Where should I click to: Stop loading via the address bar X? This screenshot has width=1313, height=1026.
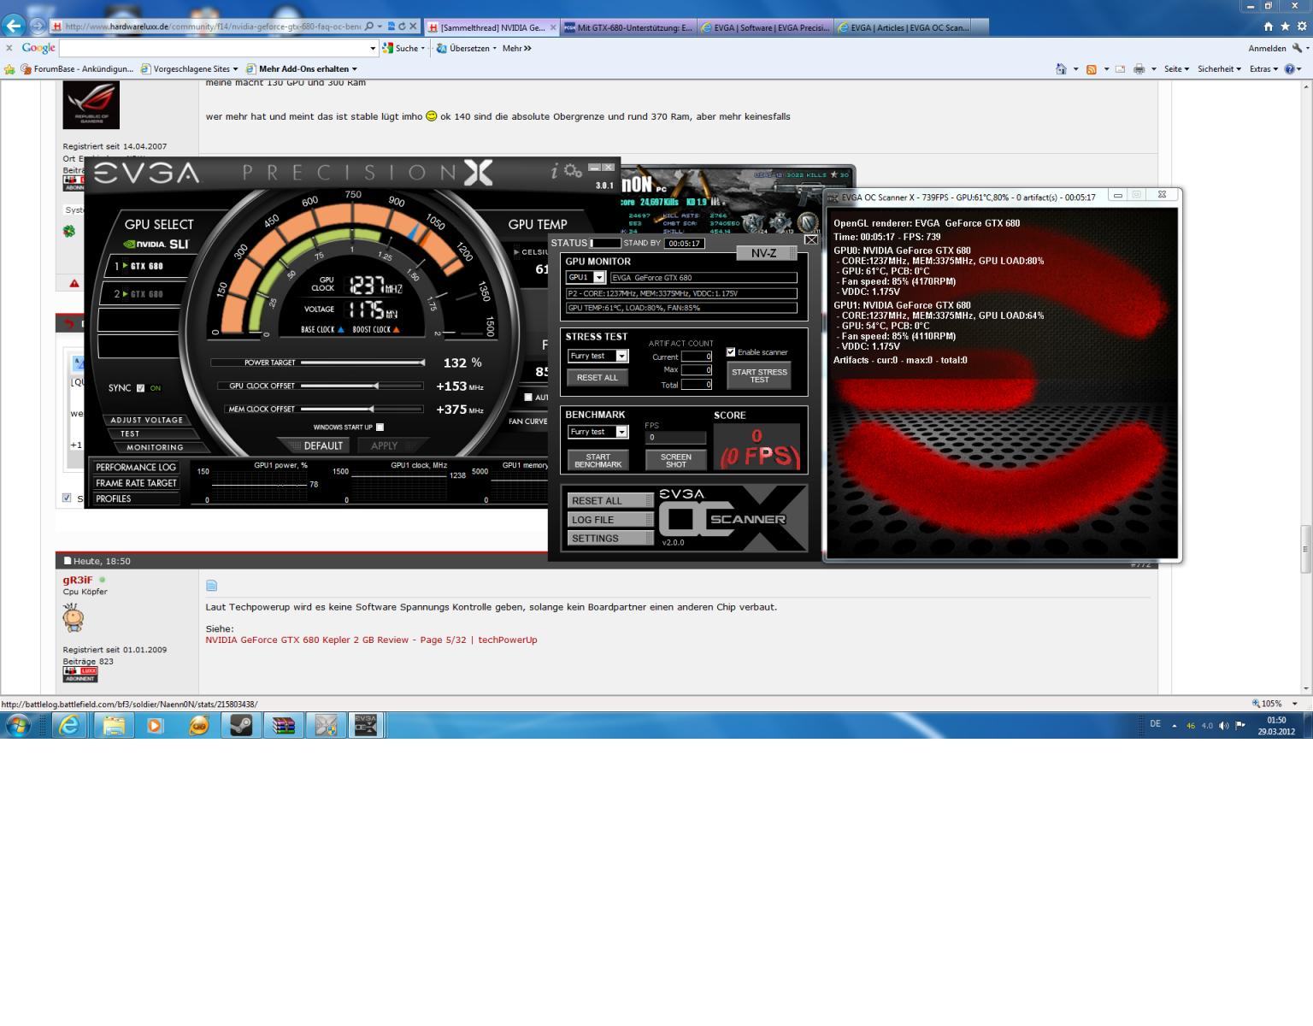413,27
